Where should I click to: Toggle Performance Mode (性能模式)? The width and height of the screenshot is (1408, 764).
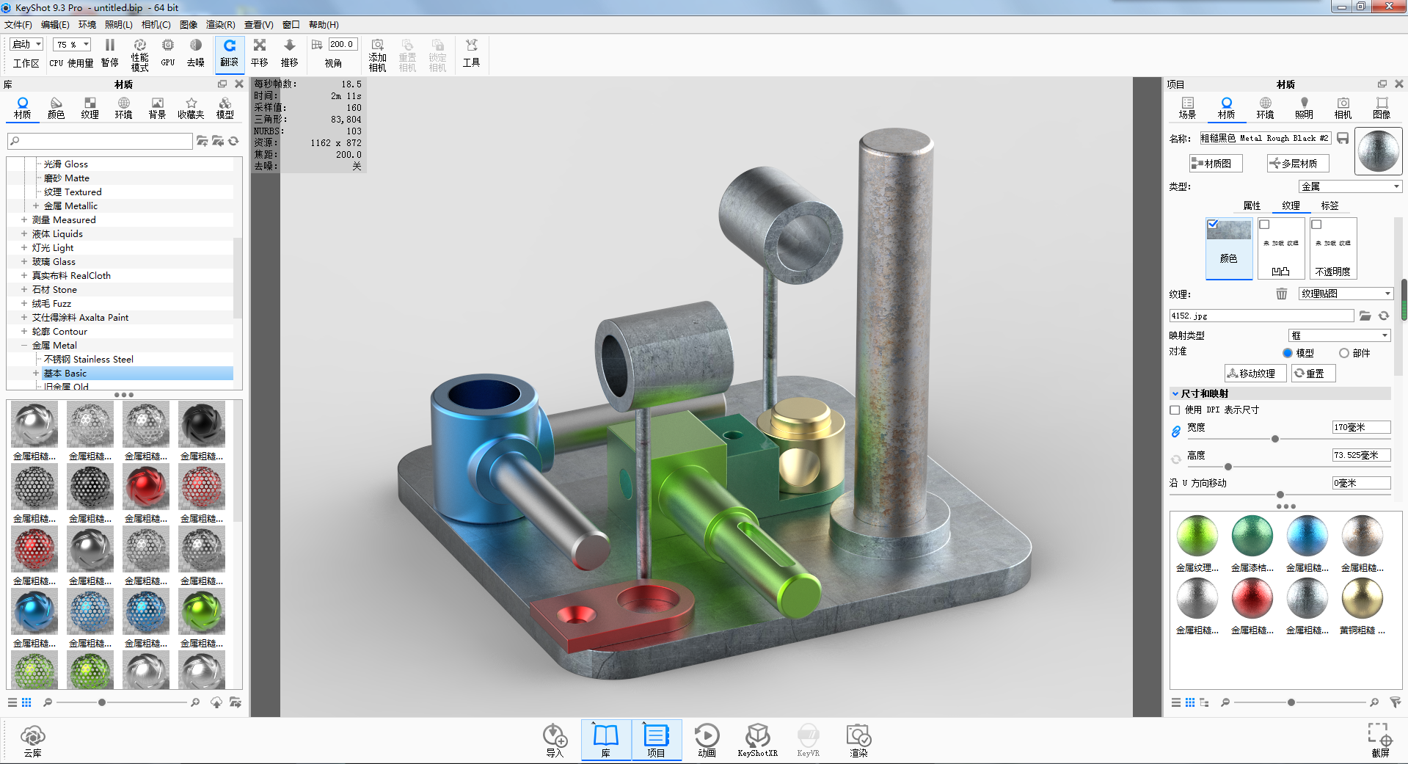(139, 54)
